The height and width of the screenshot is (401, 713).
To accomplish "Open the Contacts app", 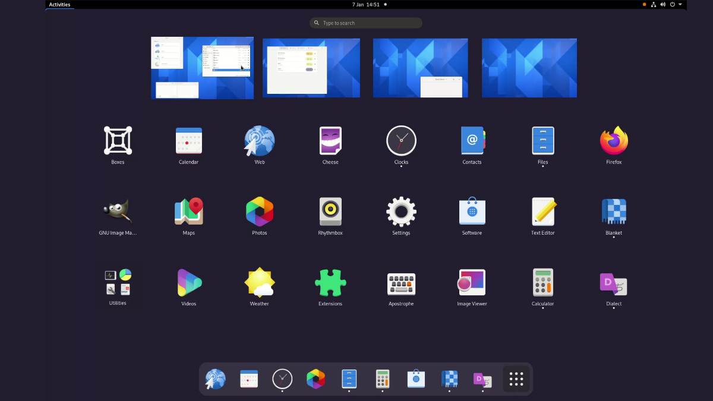I will (472, 141).
